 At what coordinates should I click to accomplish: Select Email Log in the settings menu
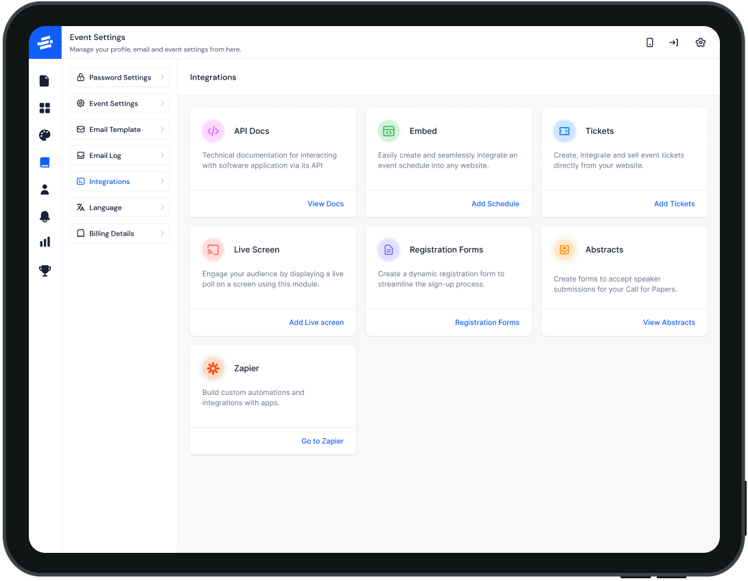[120, 155]
